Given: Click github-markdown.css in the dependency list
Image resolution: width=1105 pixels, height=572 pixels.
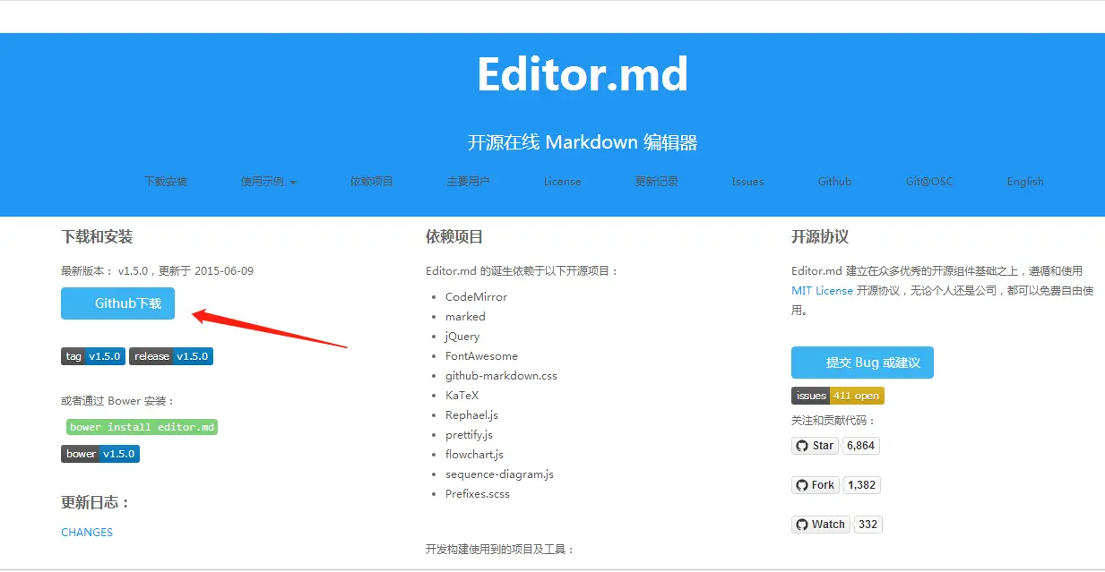Looking at the screenshot, I should pyautogui.click(x=501, y=376).
